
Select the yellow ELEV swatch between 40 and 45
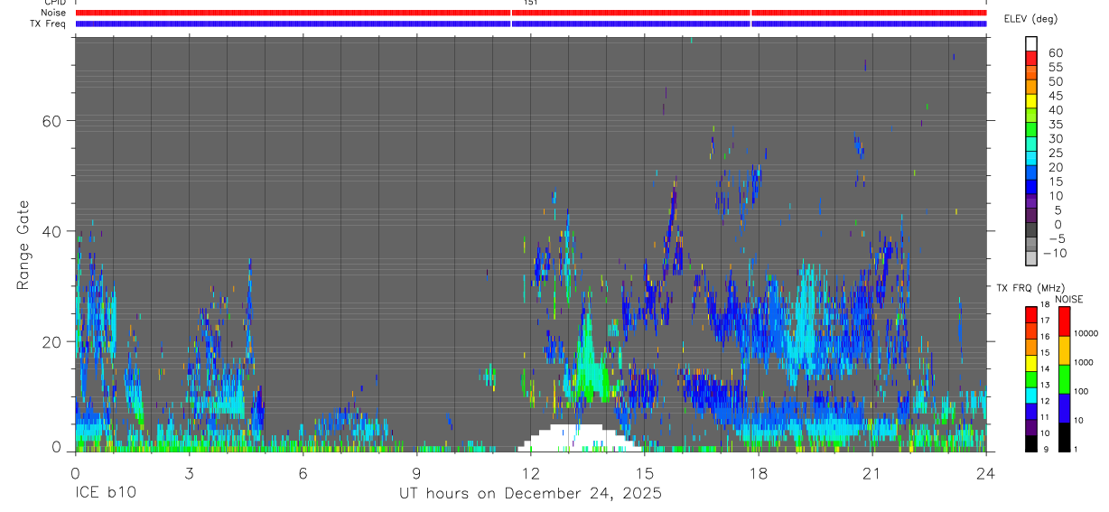pyautogui.click(x=1030, y=101)
